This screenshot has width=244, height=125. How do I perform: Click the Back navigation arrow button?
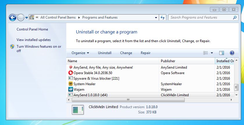point(13,17)
